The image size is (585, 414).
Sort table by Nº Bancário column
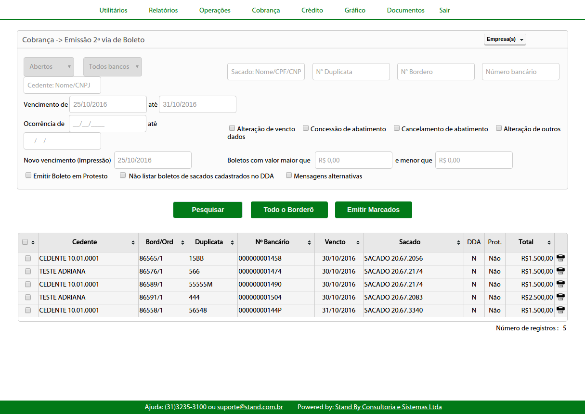point(276,242)
